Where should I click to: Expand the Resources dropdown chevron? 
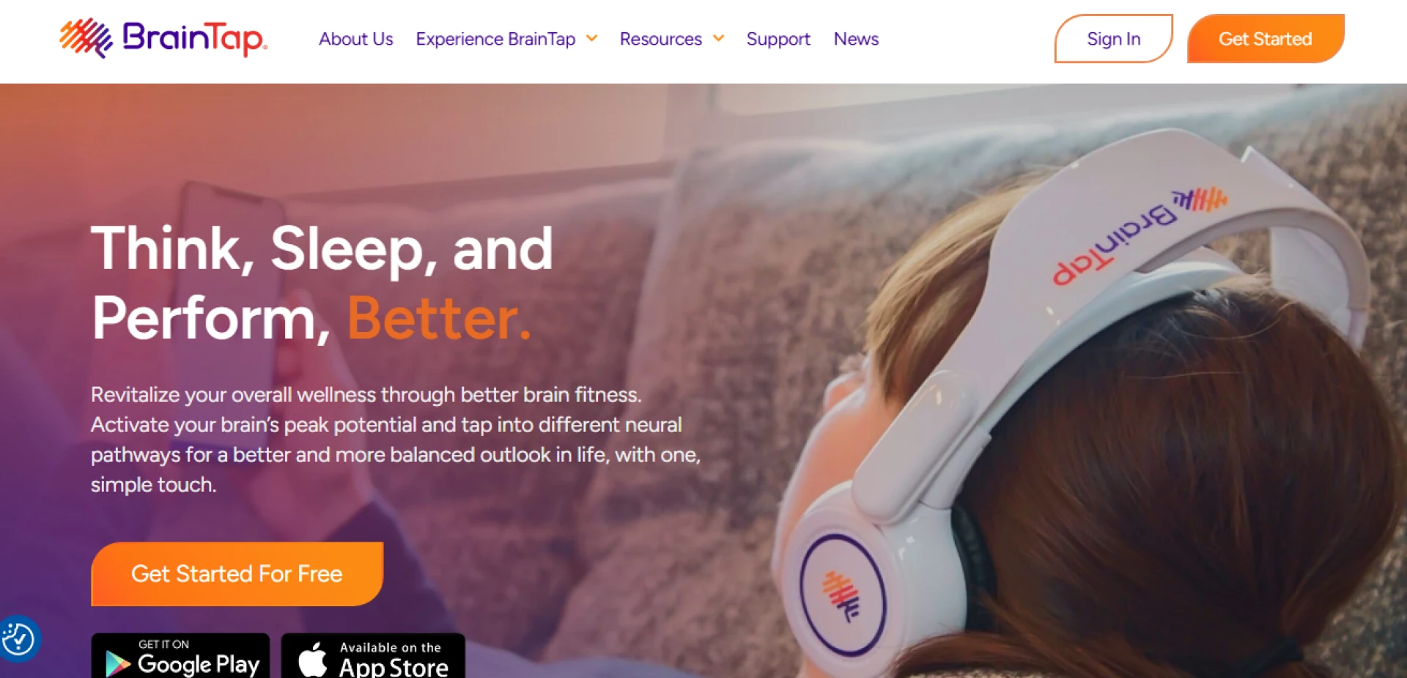[x=719, y=38]
